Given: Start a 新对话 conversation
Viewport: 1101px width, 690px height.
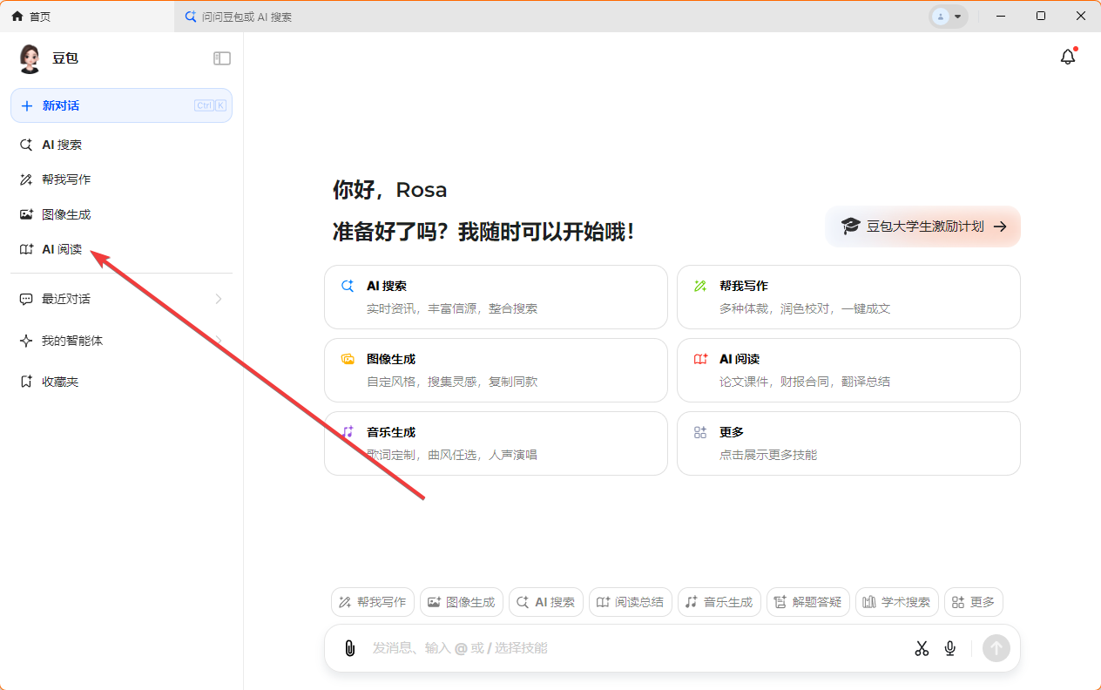Looking at the screenshot, I should 121,105.
